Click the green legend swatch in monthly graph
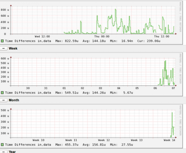 (2, 144)
